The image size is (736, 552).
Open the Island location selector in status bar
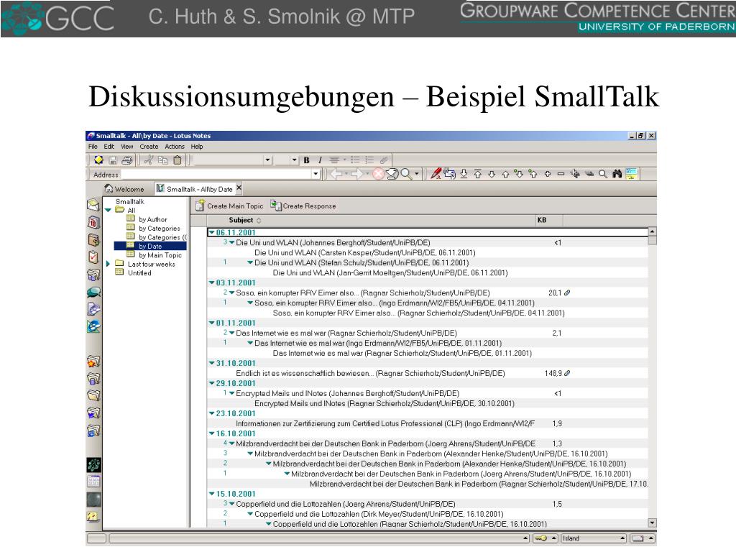tap(594, 538)
